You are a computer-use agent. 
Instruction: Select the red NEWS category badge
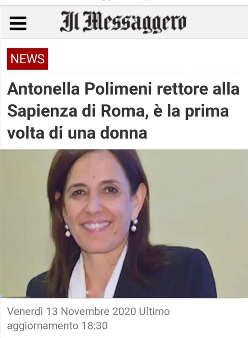pos(28,59)
